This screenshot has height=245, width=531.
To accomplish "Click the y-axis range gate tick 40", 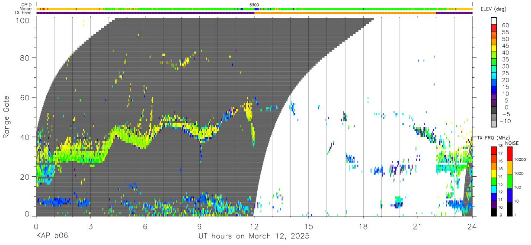I will coord(26,137).
